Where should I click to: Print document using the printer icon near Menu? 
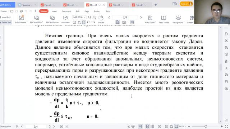(x=21, y=11)
